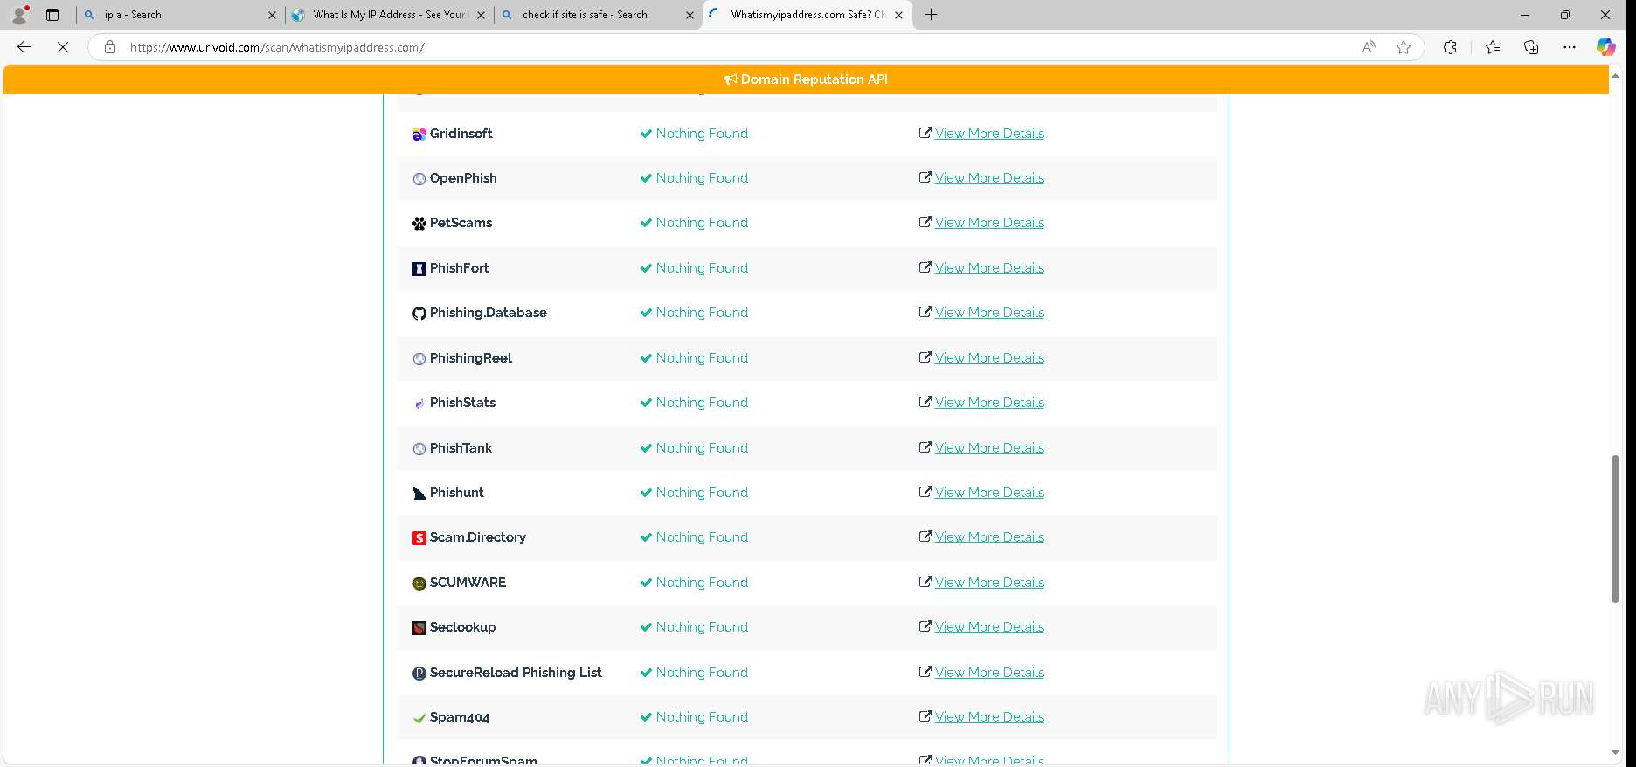View More Details for SecureReload Phishing List
The image size is (1636, 767).
point(989,673)
